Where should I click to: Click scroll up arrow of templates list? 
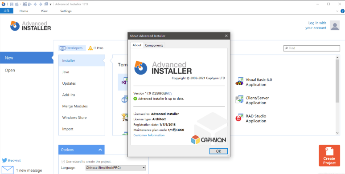click(x=337, y=57)
